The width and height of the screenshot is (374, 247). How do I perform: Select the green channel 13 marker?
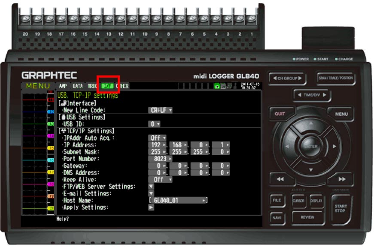(x=51, y=124)
